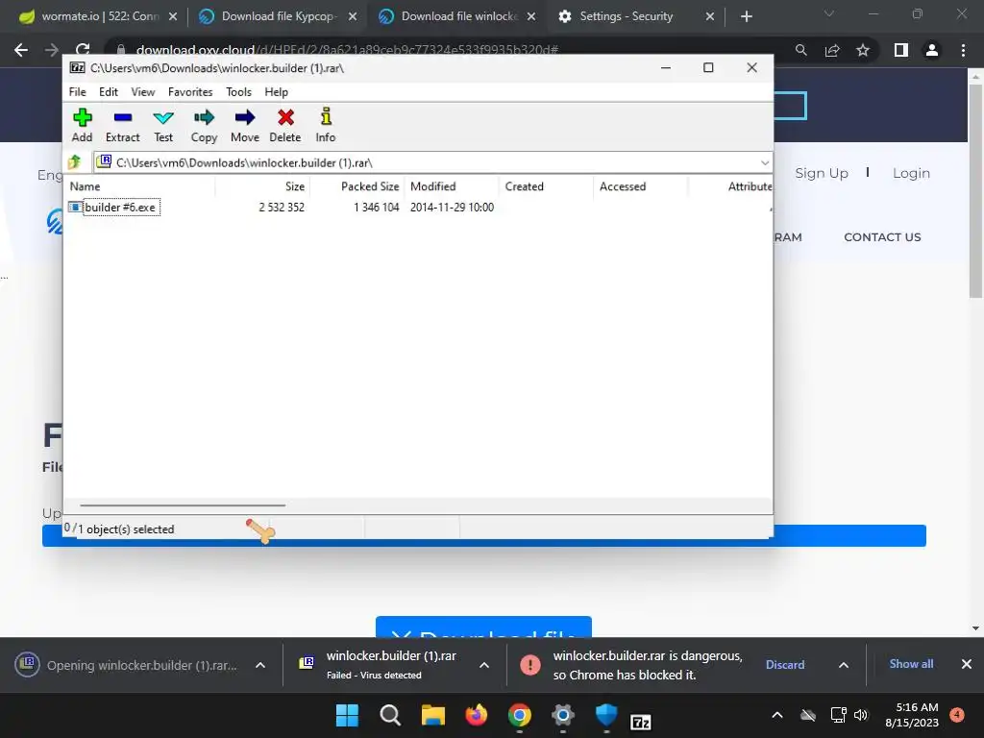This screenshot has height=738, width=984.
Task: Switch to Download file Kypcop tab
Action: [x=278, y=16]
